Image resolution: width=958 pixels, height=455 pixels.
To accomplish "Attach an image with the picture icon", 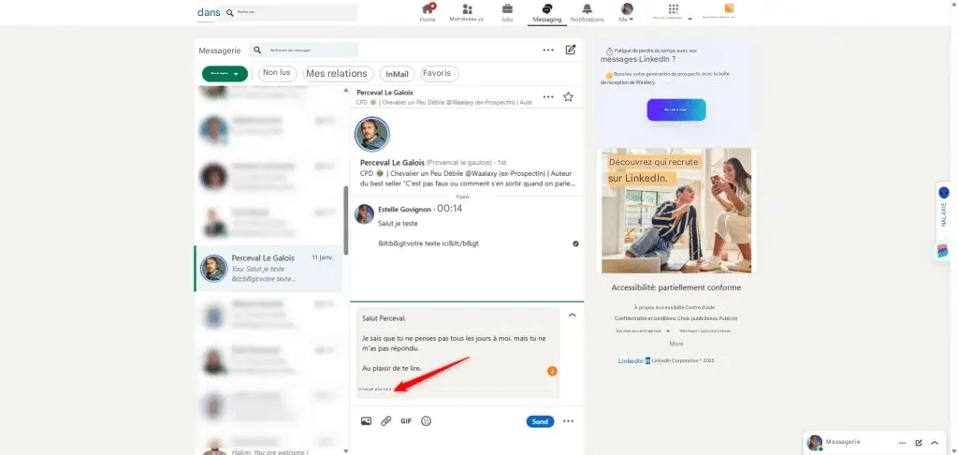I will click(366, 420).
